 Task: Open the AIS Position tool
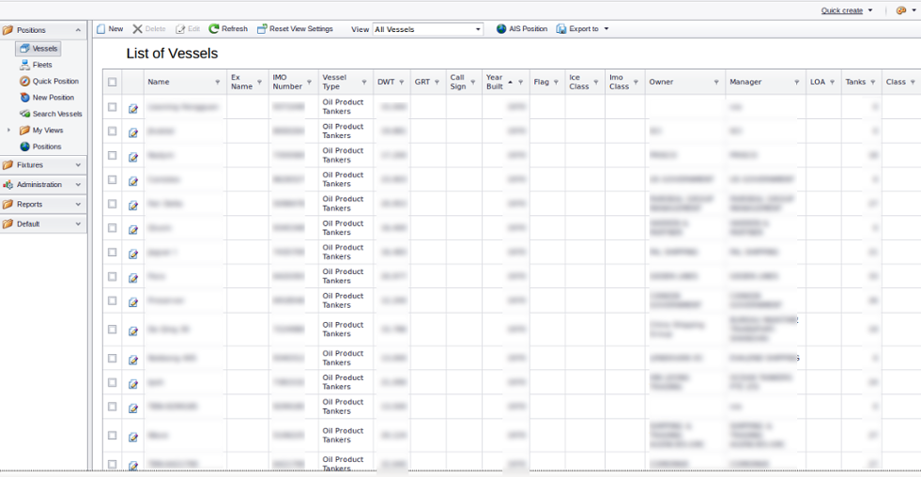pos(522,29)
